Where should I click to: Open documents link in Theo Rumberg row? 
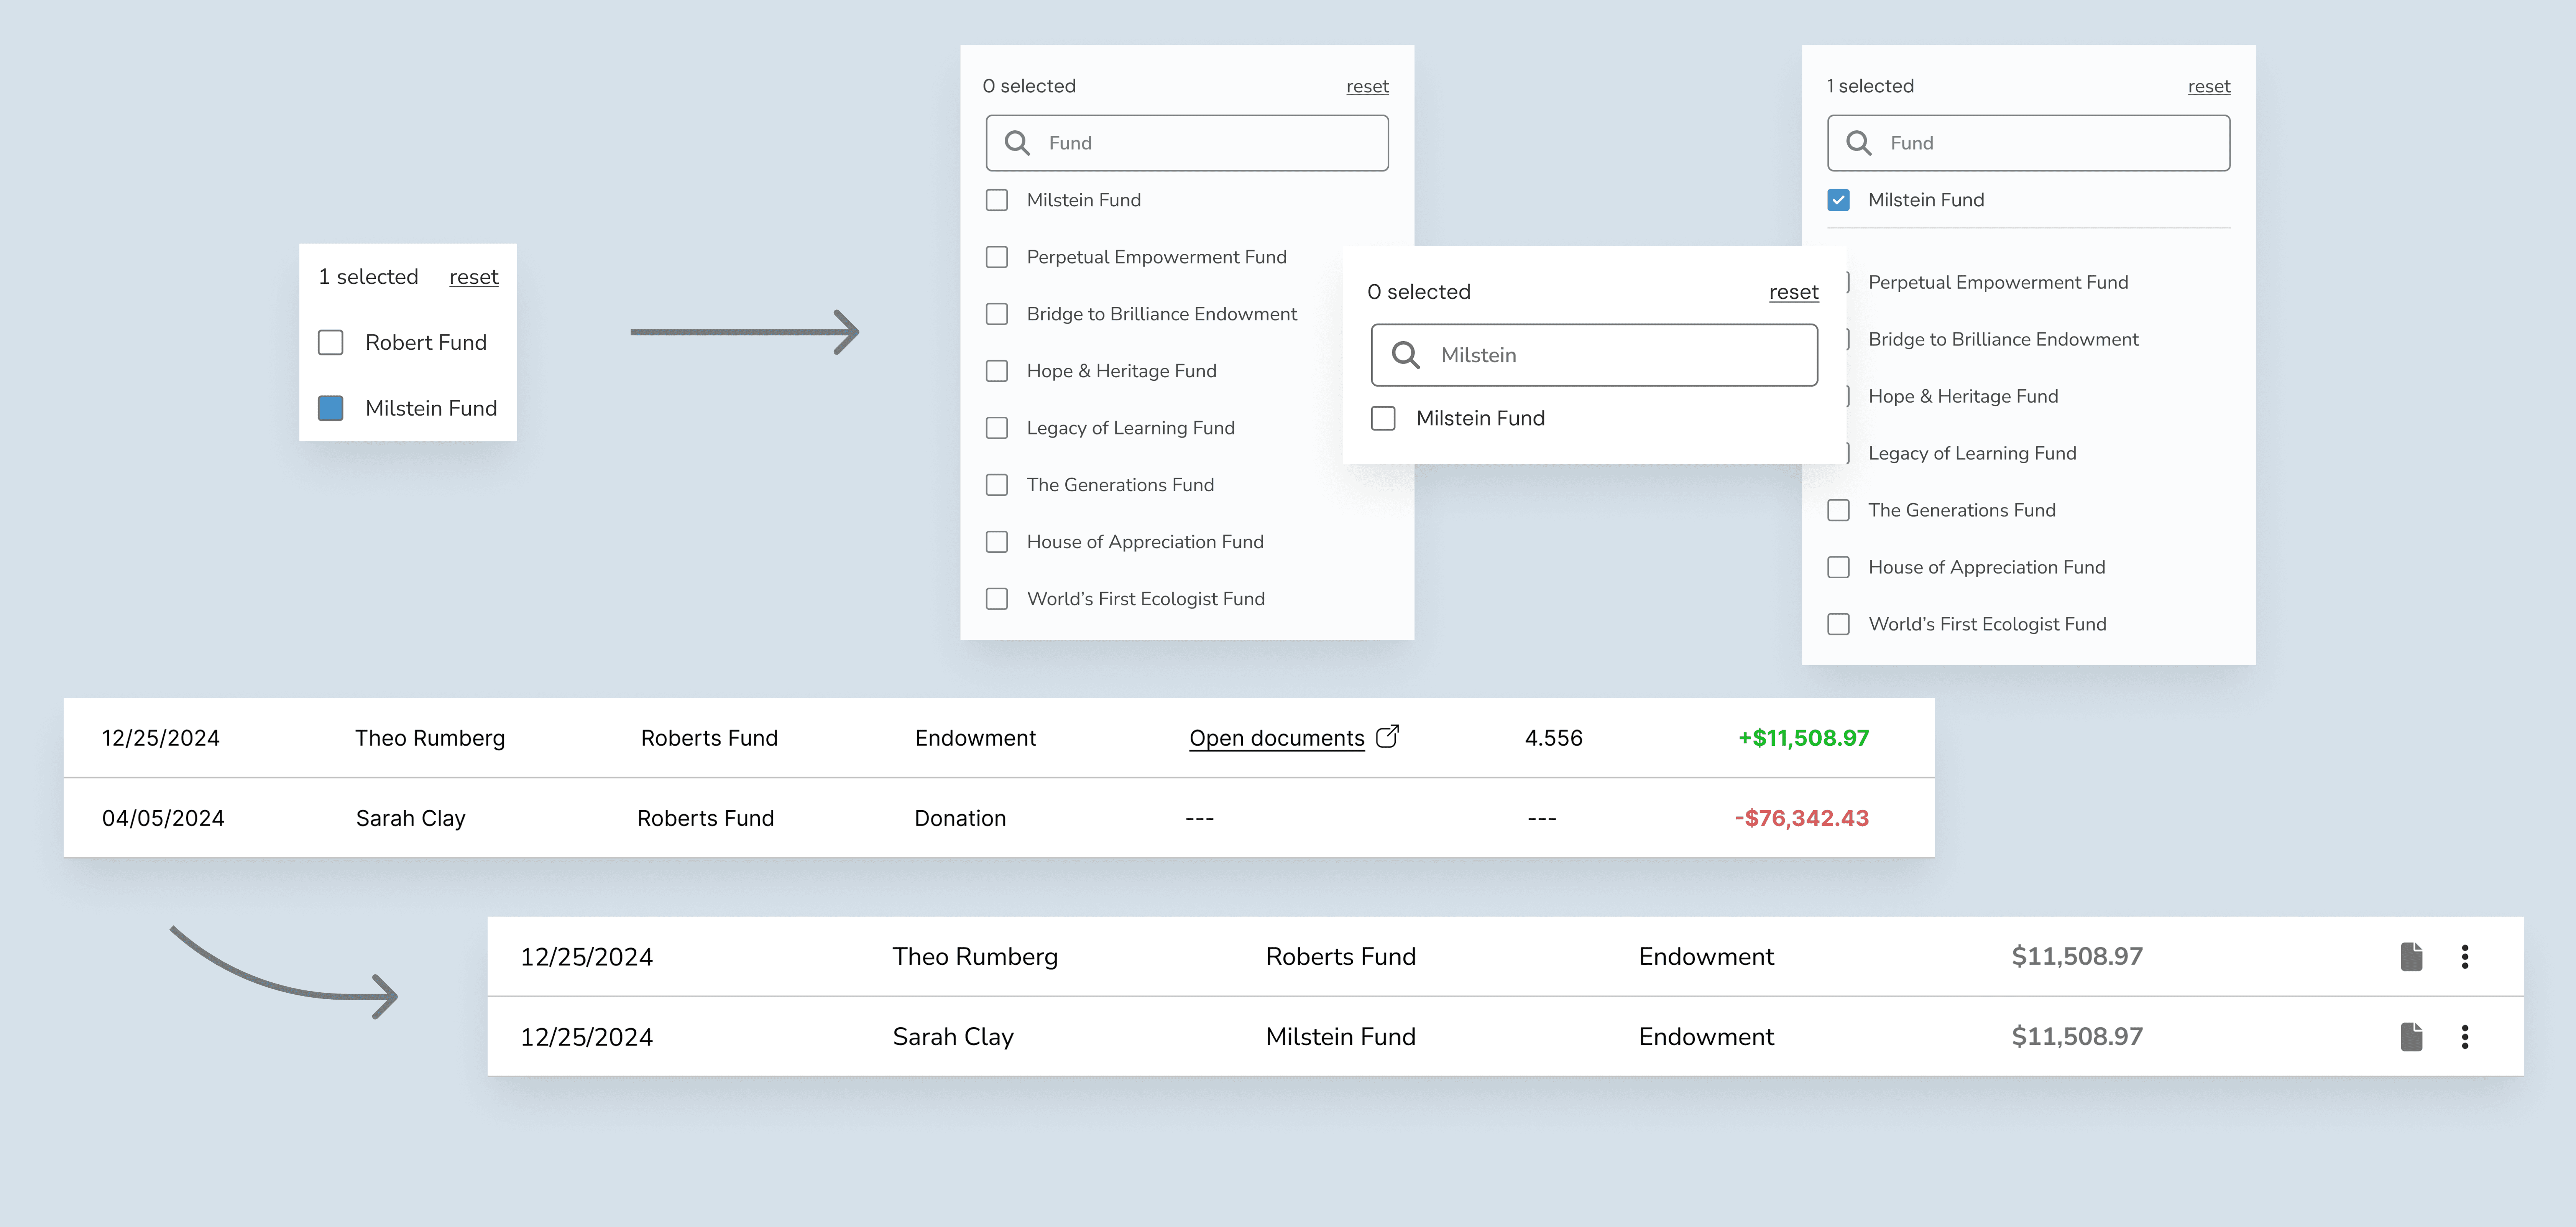pyautogui.click(x=1276, y=738)
